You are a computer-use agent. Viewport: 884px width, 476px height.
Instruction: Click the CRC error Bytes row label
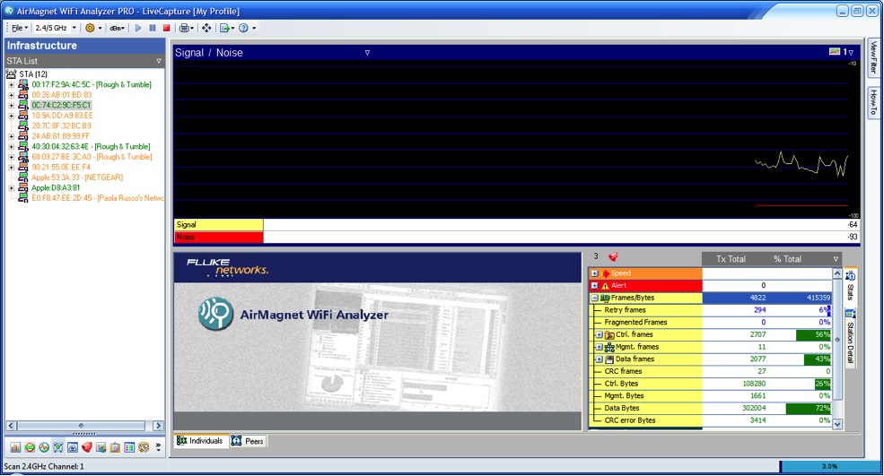pyautogui.click(x=630, y=420)
